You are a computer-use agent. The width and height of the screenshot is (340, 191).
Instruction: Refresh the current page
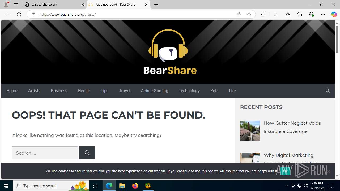point(19,14)
